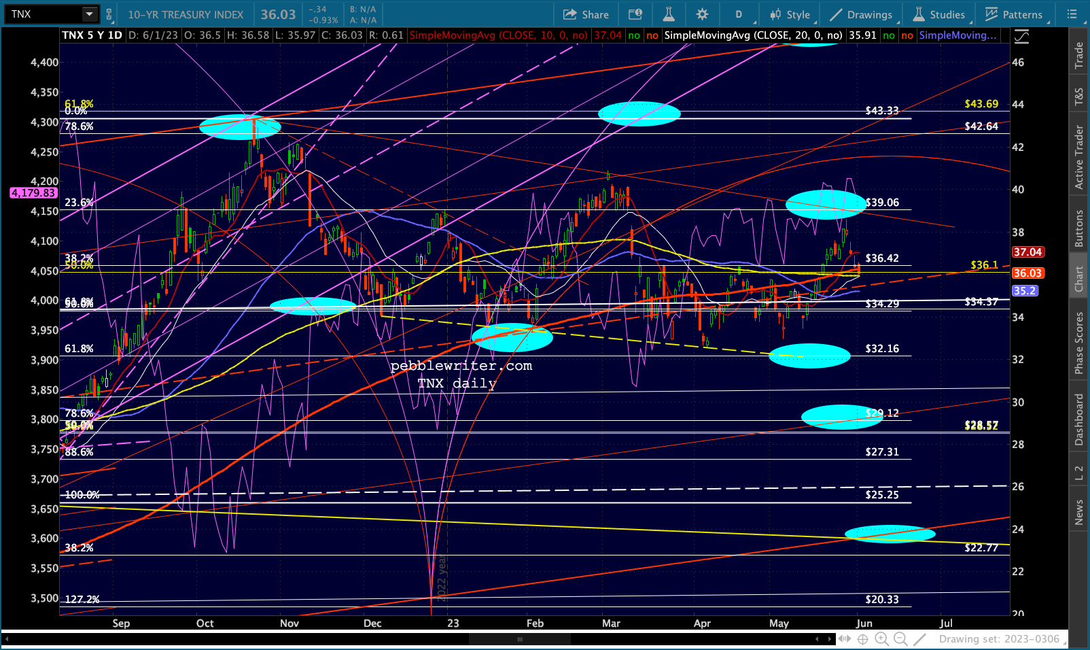Click the chart icon below the list menu
The width and height of the screenshot is (1090, 650).
(x=1021, y=37)
